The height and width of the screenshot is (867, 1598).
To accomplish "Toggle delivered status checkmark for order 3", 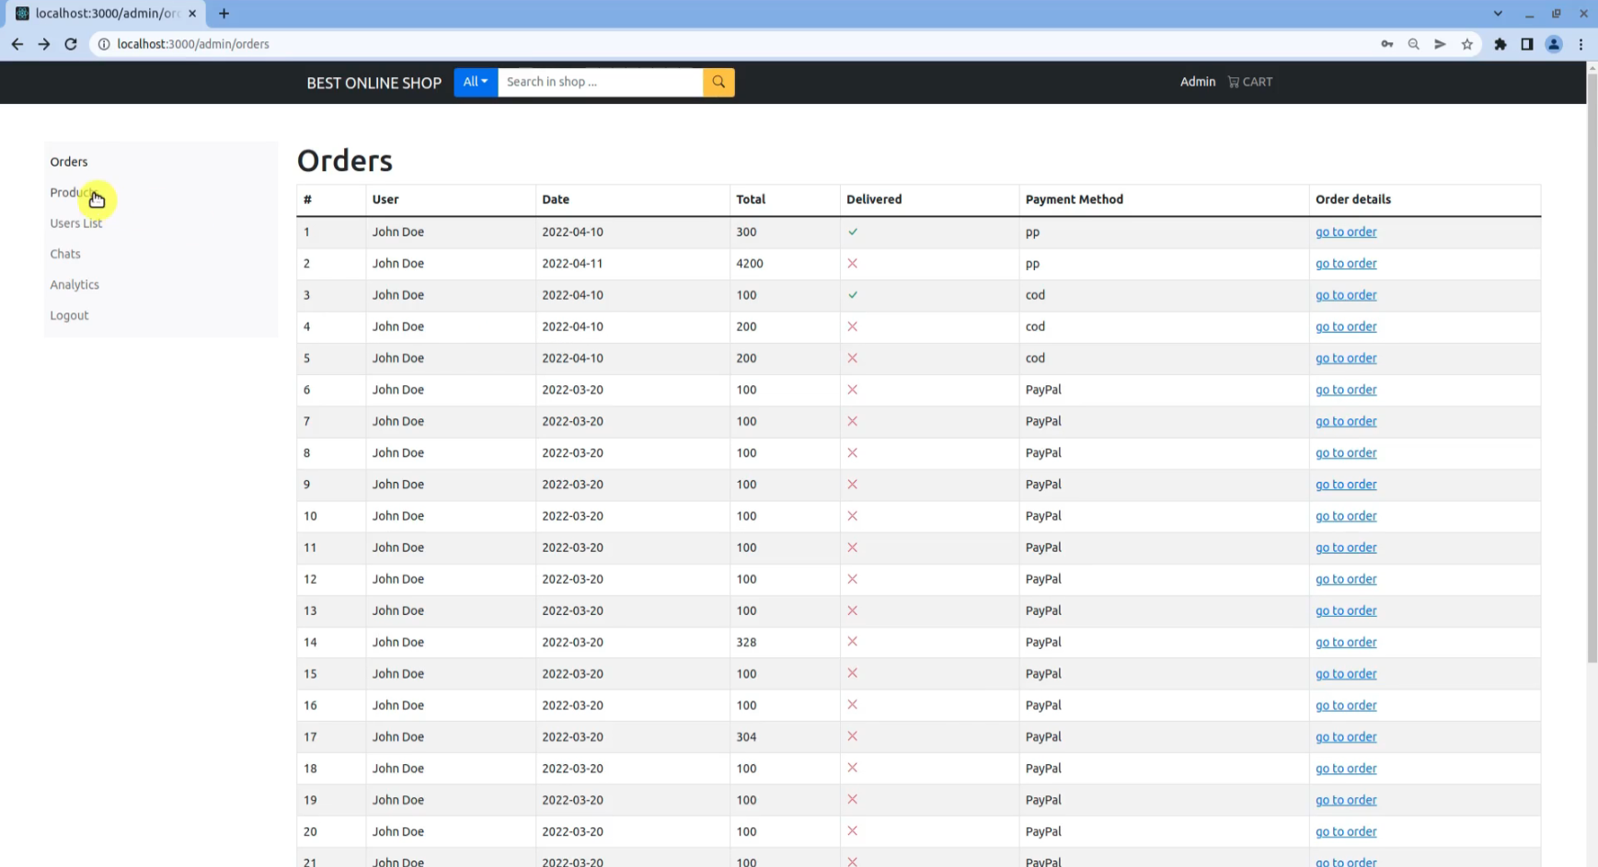I will [853, 294].
